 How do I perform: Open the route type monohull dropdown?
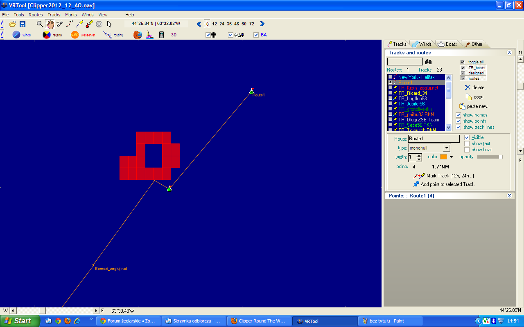[447, 148]
